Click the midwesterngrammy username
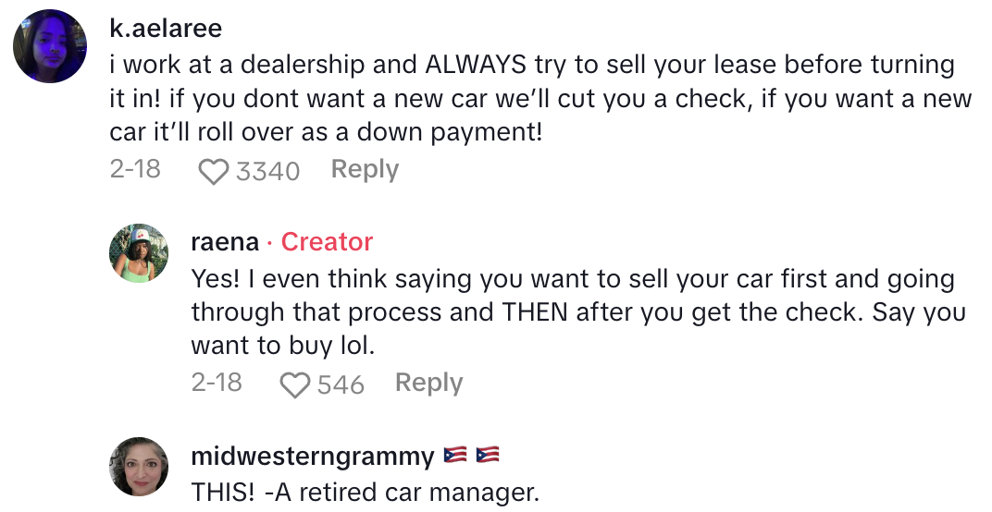The image size is (992, 512). 312,457
